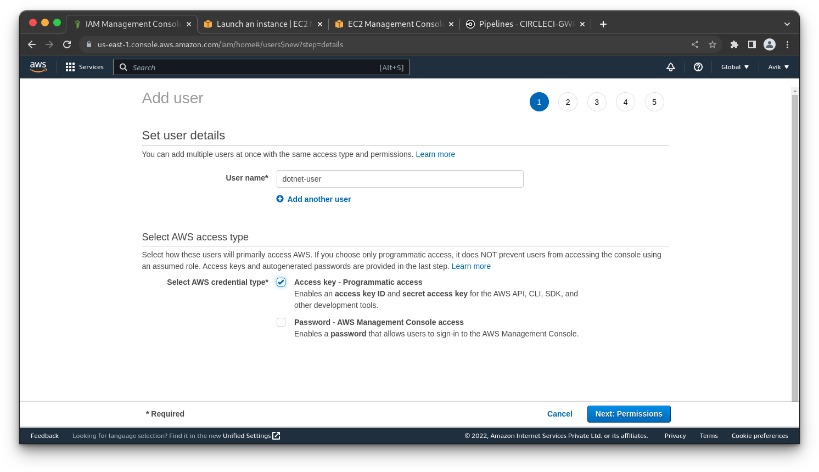The height and width of the screenshot is (472, 819).
Task: Open the help question mark icon
Action: (x=698, y=67)
